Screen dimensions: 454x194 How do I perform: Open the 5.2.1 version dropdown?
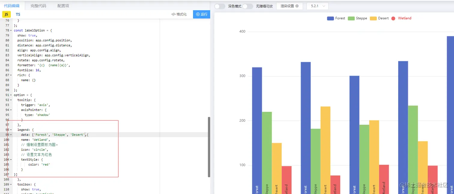point(317,6)
